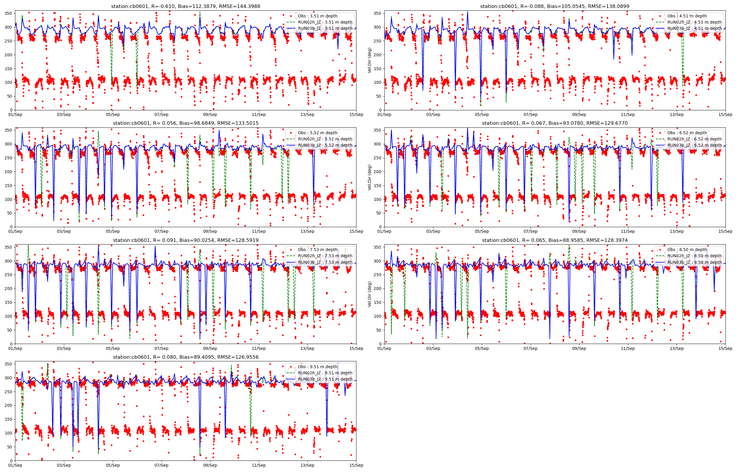Click the 'RUN02h_JZ : 4.51 m depth' legend entry

click(x=695, y=22)
